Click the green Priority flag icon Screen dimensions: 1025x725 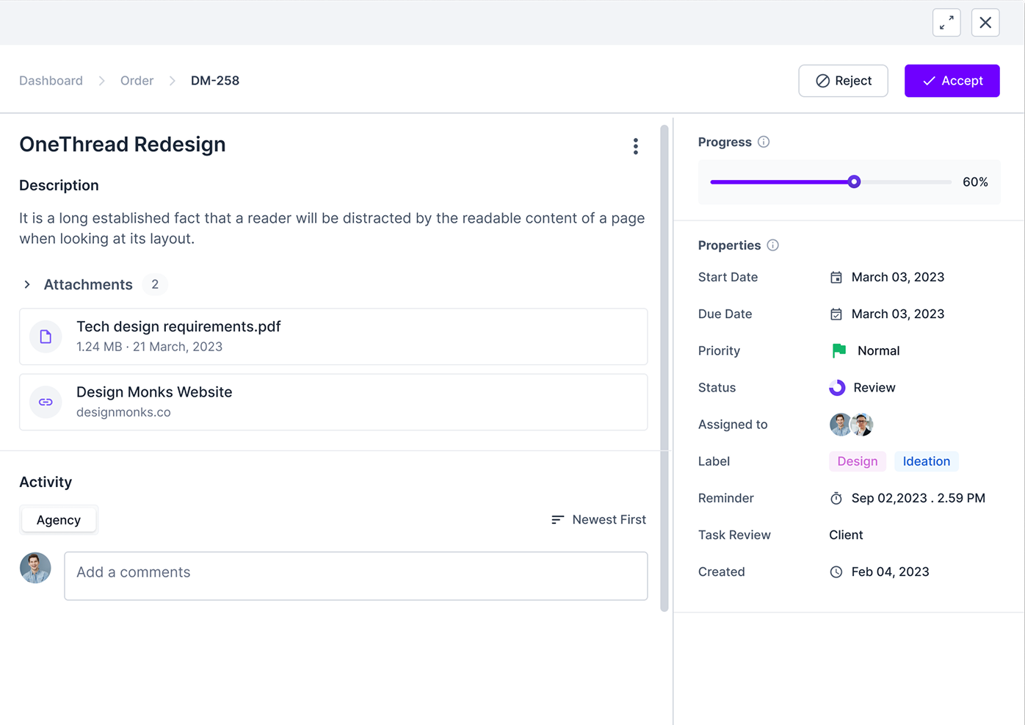pos(839,350)
